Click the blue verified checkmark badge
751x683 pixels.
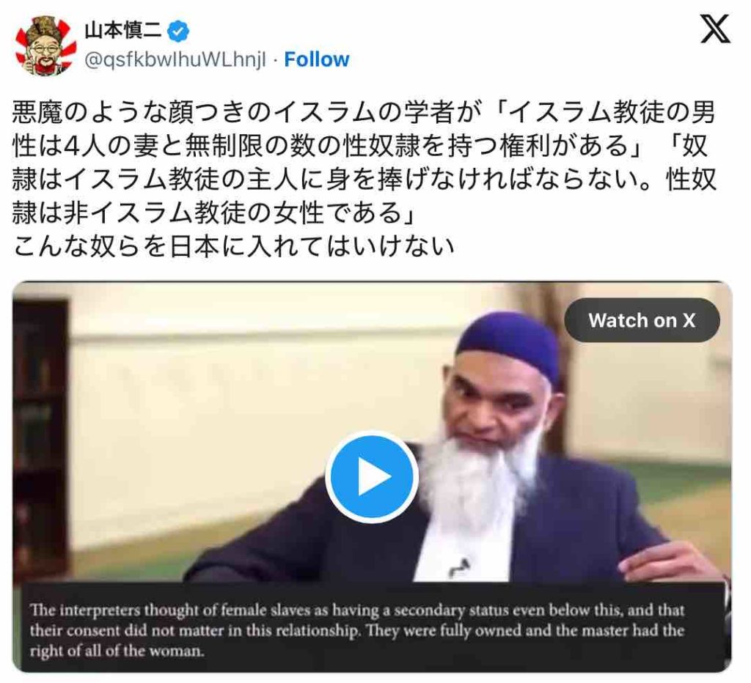point(178,31)
